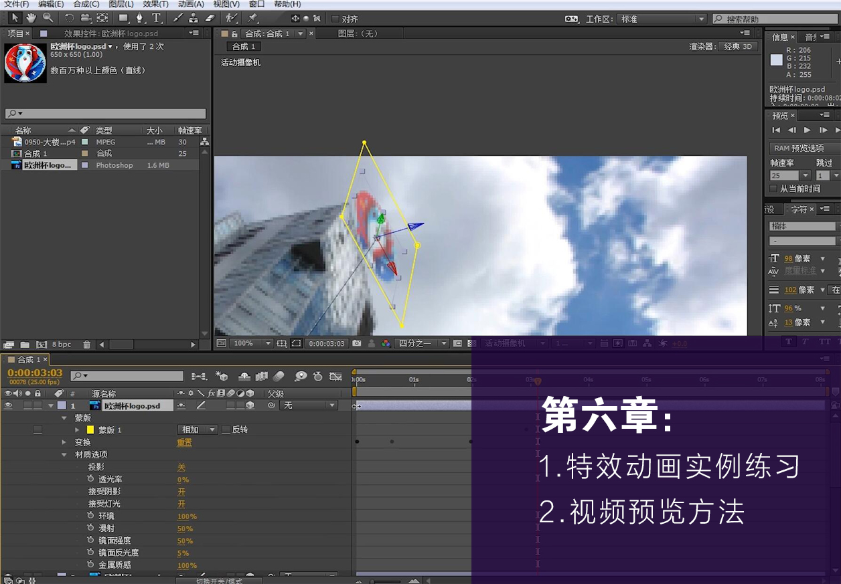Screen dimensions: 841x584
Task: Click the 0:00:03:03 current time in viewer
Action: pyautogui.click(x=327, y=343)
